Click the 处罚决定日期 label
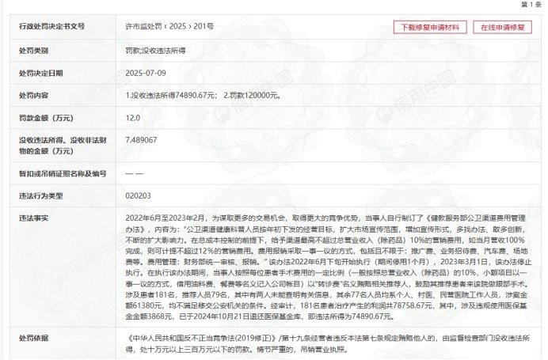This screenshot has width=548, height=360. click(41, 73)
